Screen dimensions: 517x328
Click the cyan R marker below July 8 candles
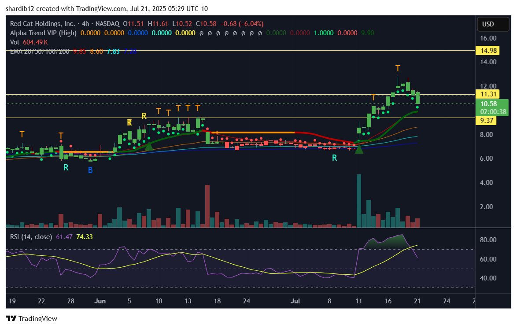(x=334, y=158)
